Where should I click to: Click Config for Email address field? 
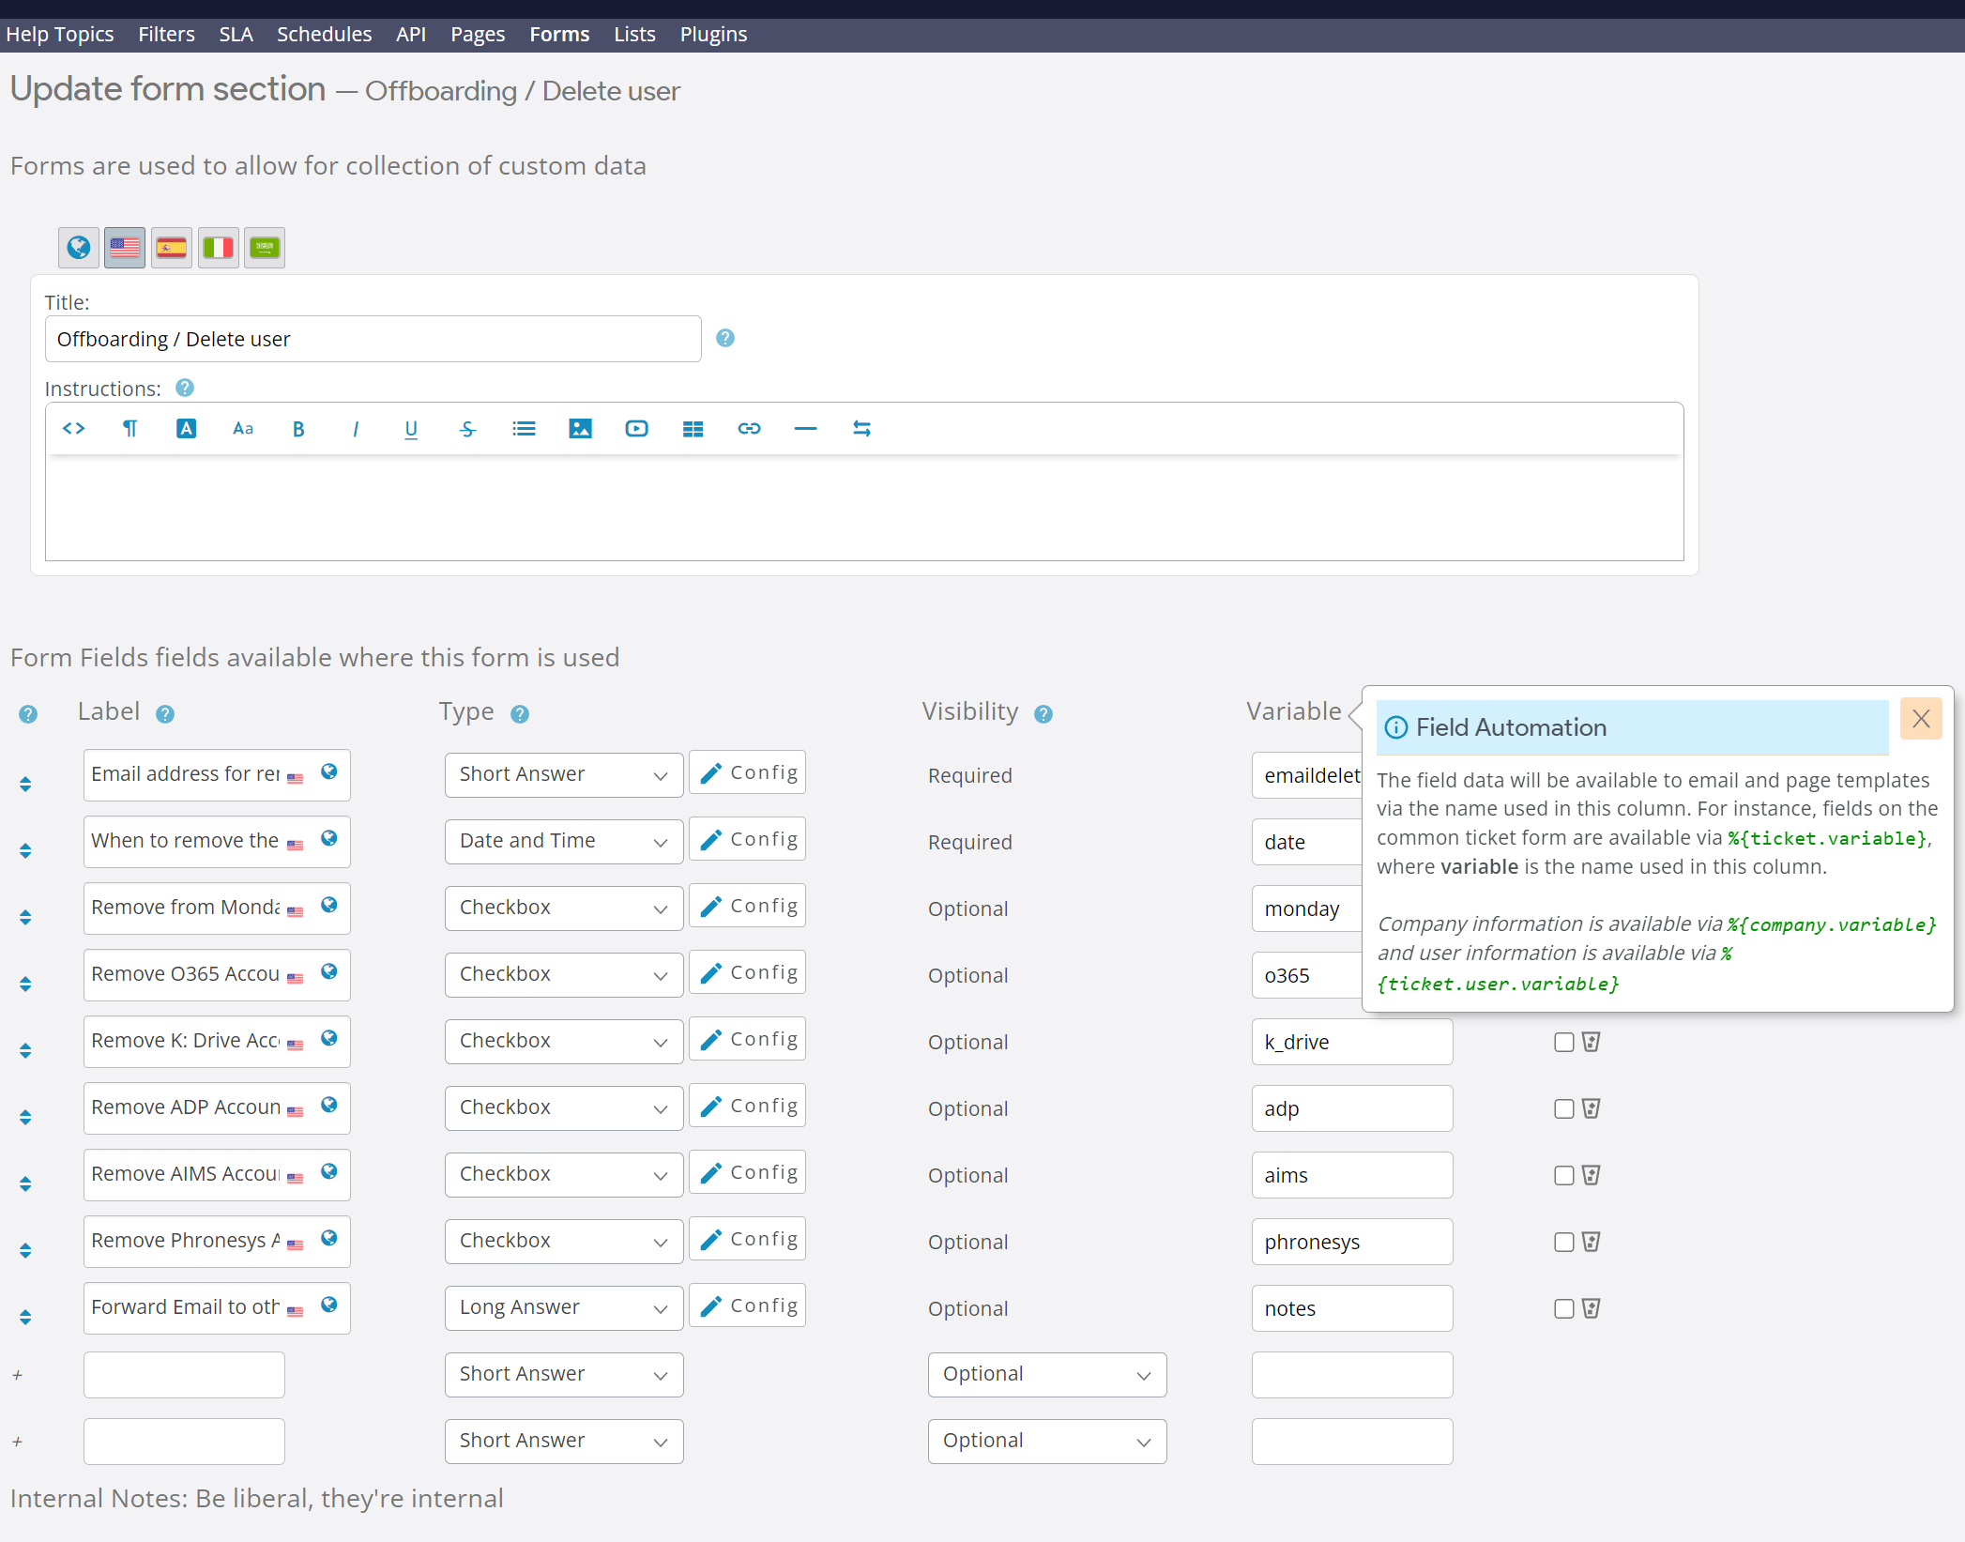click(748, 772)
